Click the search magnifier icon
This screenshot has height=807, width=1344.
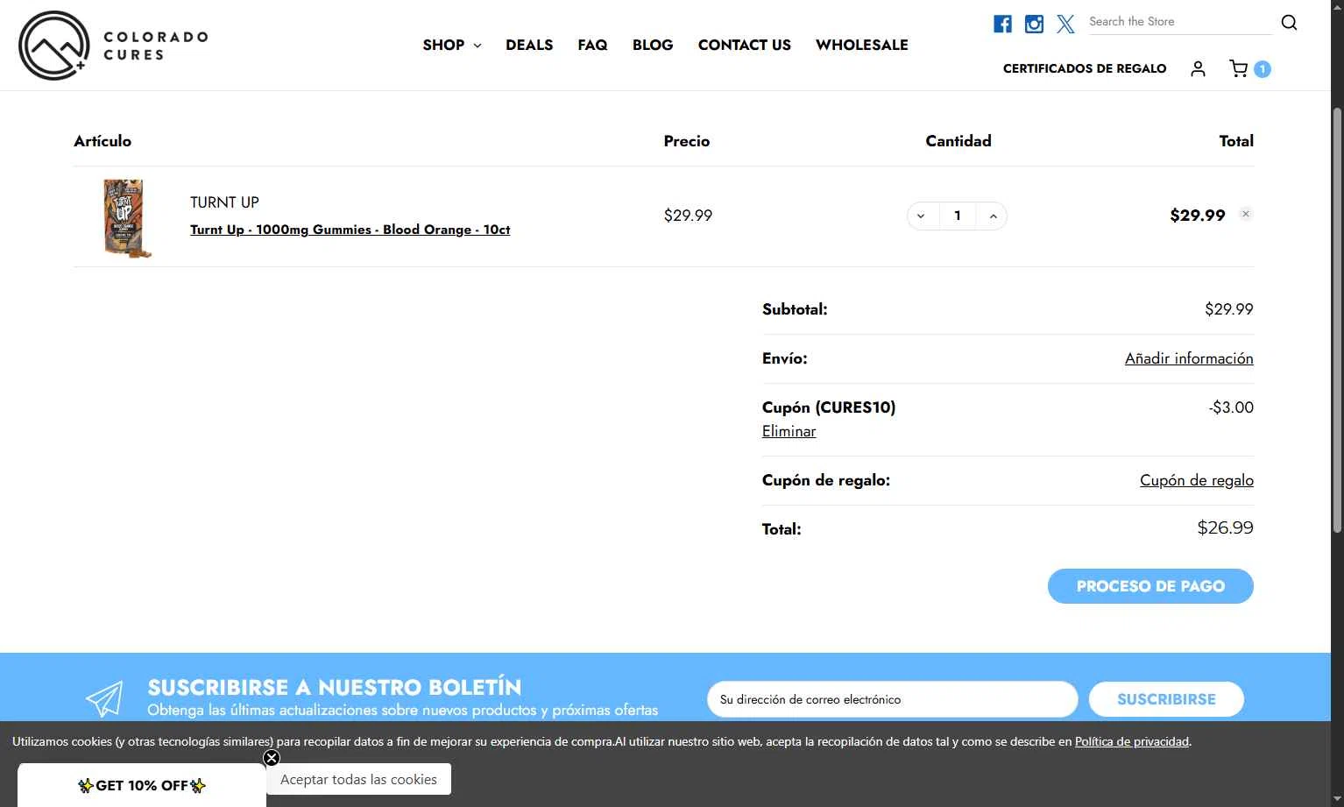(1289, 22)
